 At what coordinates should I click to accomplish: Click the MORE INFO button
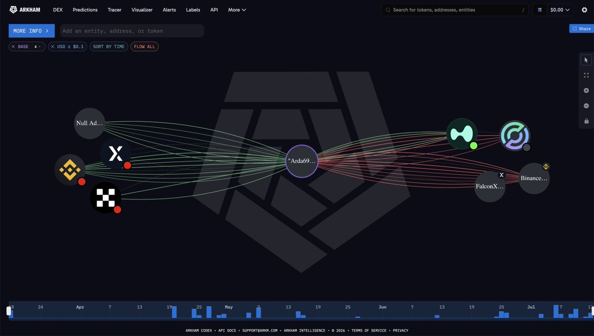[32, 31]
